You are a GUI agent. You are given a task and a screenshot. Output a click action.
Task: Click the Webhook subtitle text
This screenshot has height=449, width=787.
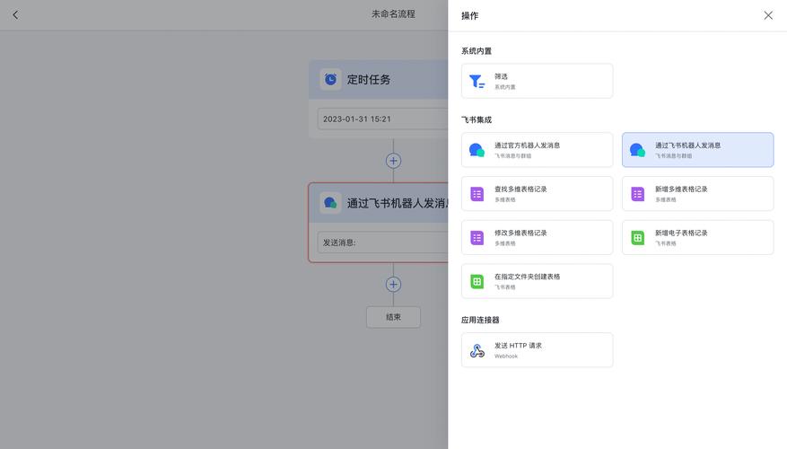click(506, 357)
